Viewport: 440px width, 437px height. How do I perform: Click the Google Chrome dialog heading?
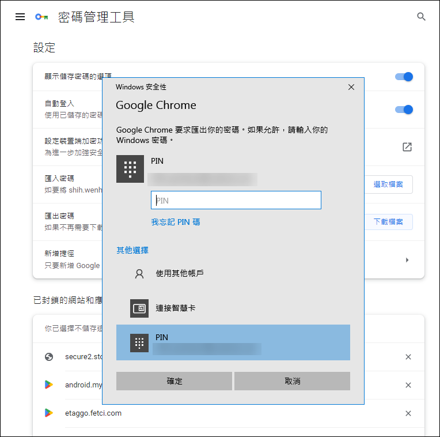156,106
